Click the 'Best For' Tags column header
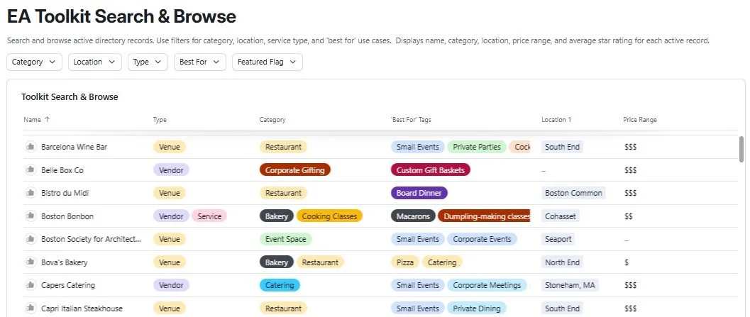The width and height of the screenshot is (750, 317). pos(412,120)
